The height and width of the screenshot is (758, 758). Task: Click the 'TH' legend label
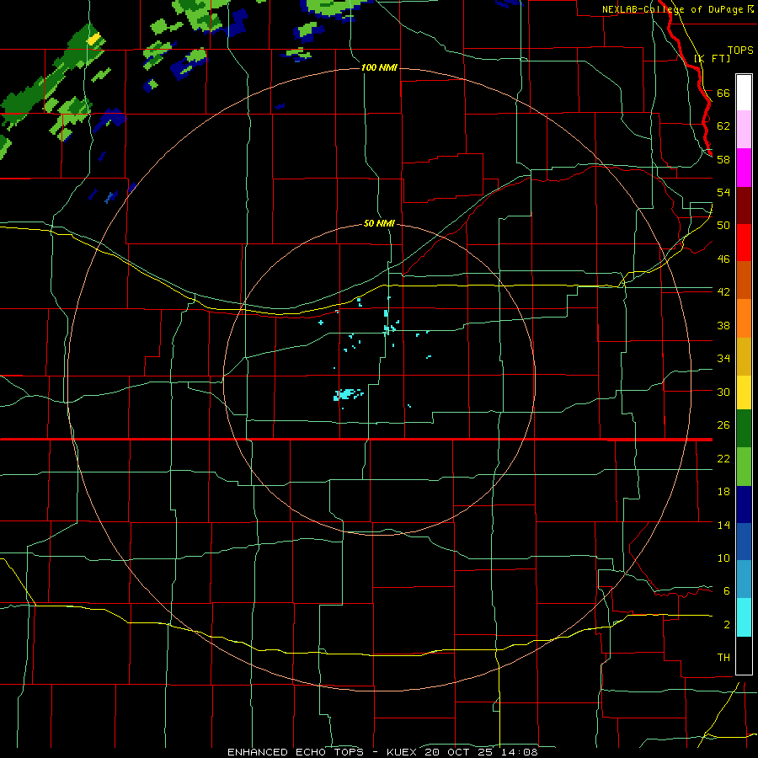pos(723,657)
